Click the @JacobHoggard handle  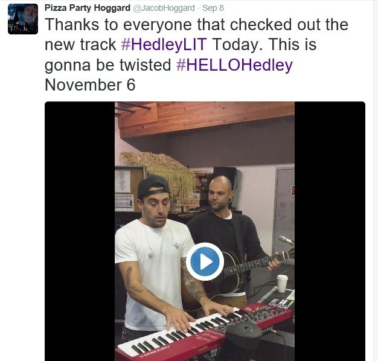click(164, 8)
